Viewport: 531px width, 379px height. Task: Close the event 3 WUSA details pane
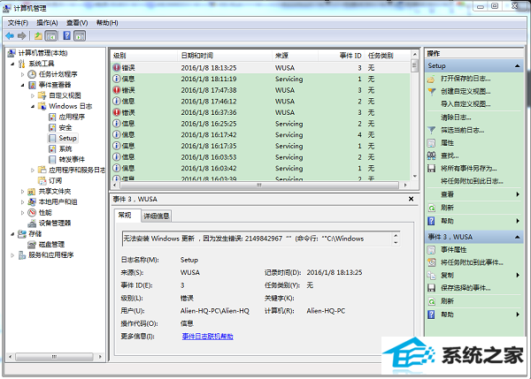tap(411, 199)
